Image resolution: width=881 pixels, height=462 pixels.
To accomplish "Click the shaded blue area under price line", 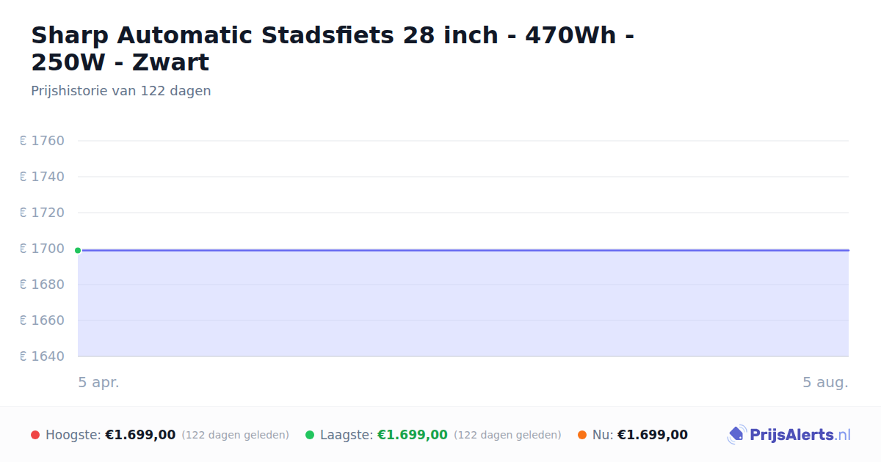I will pos(463,304).
